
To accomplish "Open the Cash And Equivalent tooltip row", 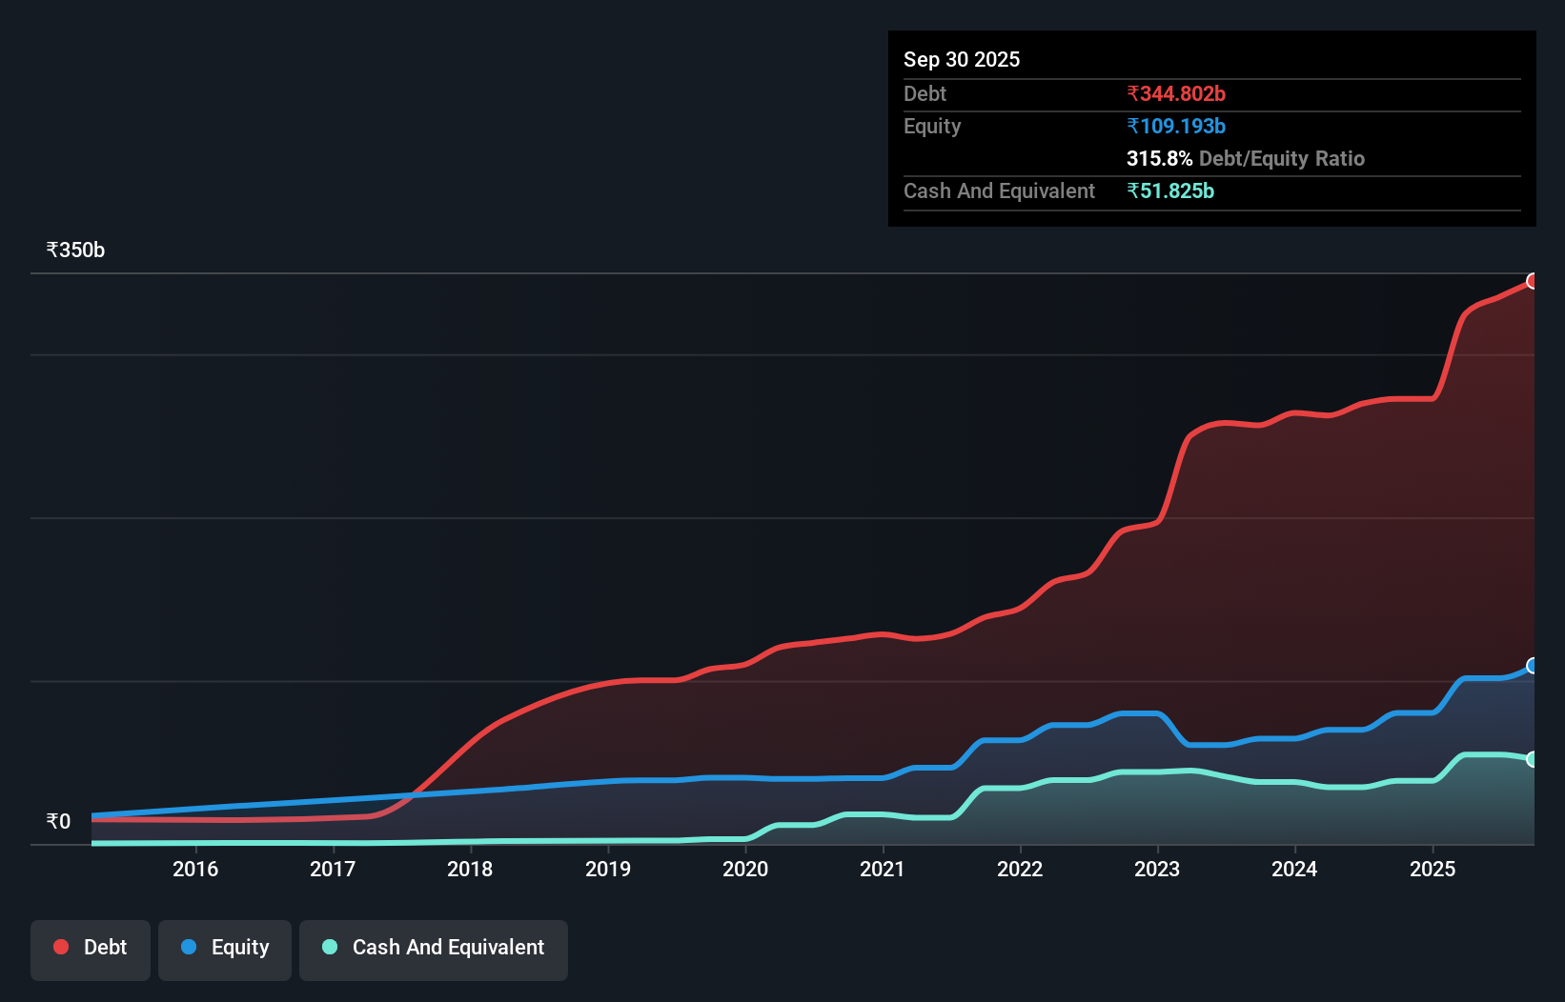I will [998, 191].
